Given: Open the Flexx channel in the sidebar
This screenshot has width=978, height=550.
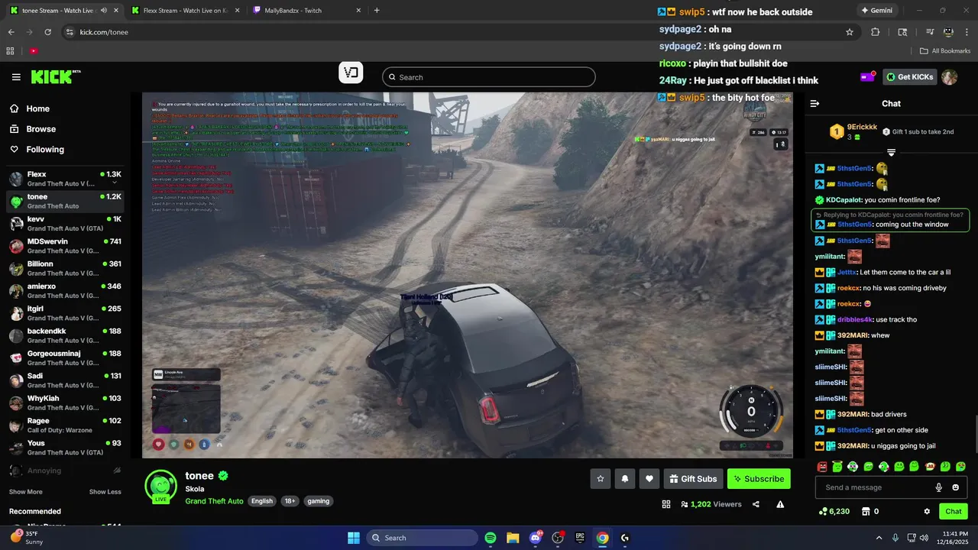Looking at the screenshot, I should click(66, 179).
